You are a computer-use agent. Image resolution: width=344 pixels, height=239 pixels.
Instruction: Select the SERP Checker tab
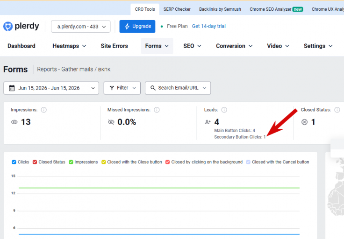tap(177, 9)
